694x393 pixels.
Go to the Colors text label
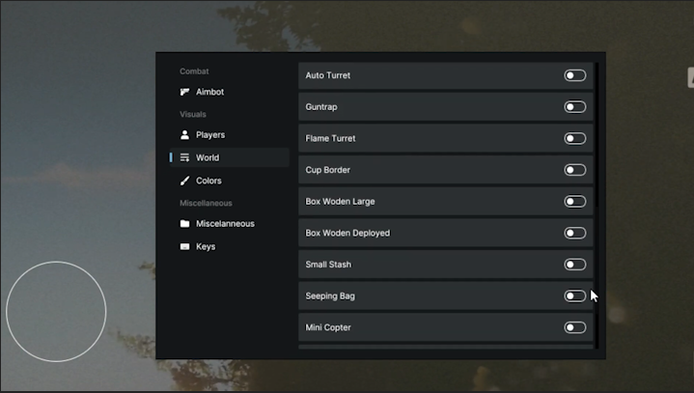click(208, 181)
